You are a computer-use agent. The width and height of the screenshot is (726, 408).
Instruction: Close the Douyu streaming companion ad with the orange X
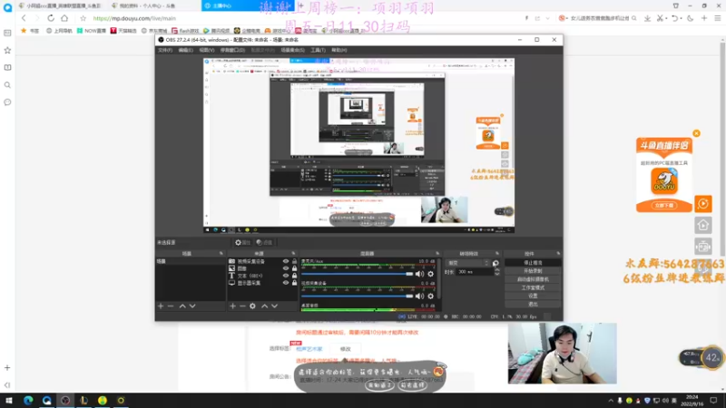(696, 133)
